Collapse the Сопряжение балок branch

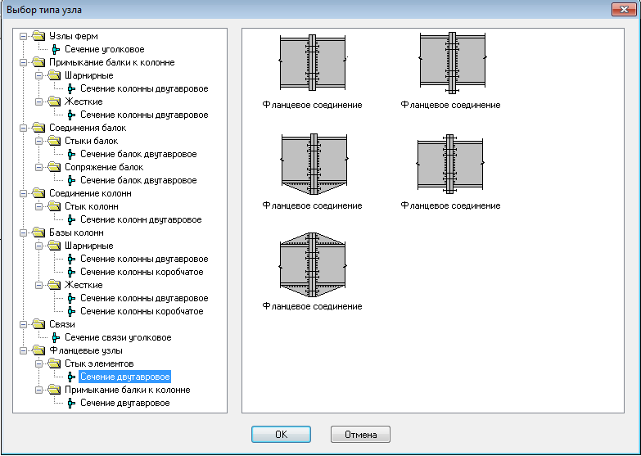pyautogui.click(x=38, y=167)
